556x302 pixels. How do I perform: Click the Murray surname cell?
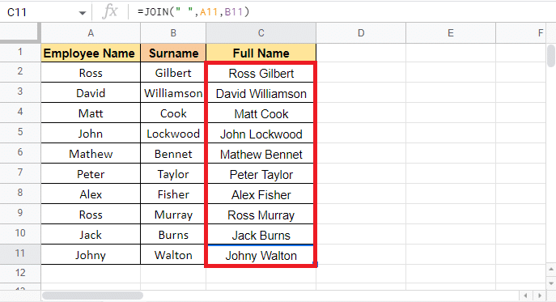pos(173,215)
